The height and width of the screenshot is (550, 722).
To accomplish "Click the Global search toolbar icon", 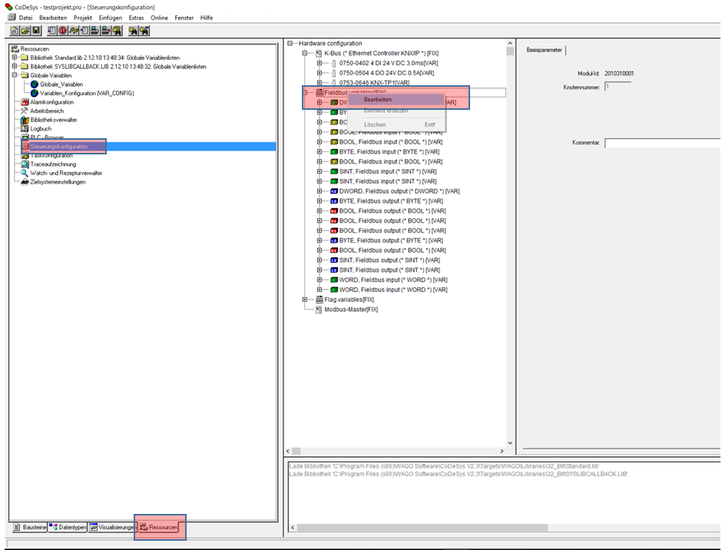I will 118,31.
